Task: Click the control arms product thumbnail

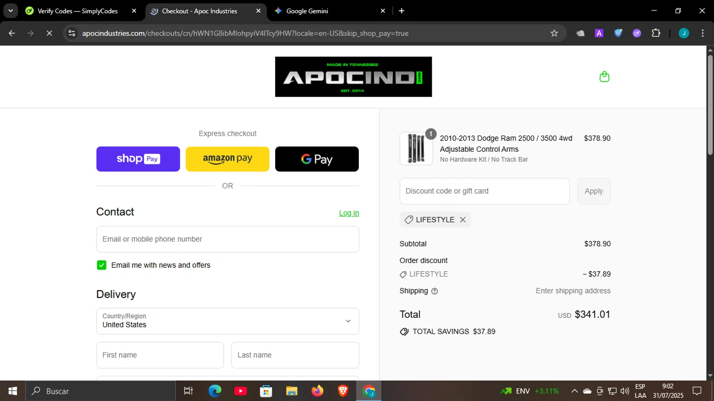Action: (416, 148)
